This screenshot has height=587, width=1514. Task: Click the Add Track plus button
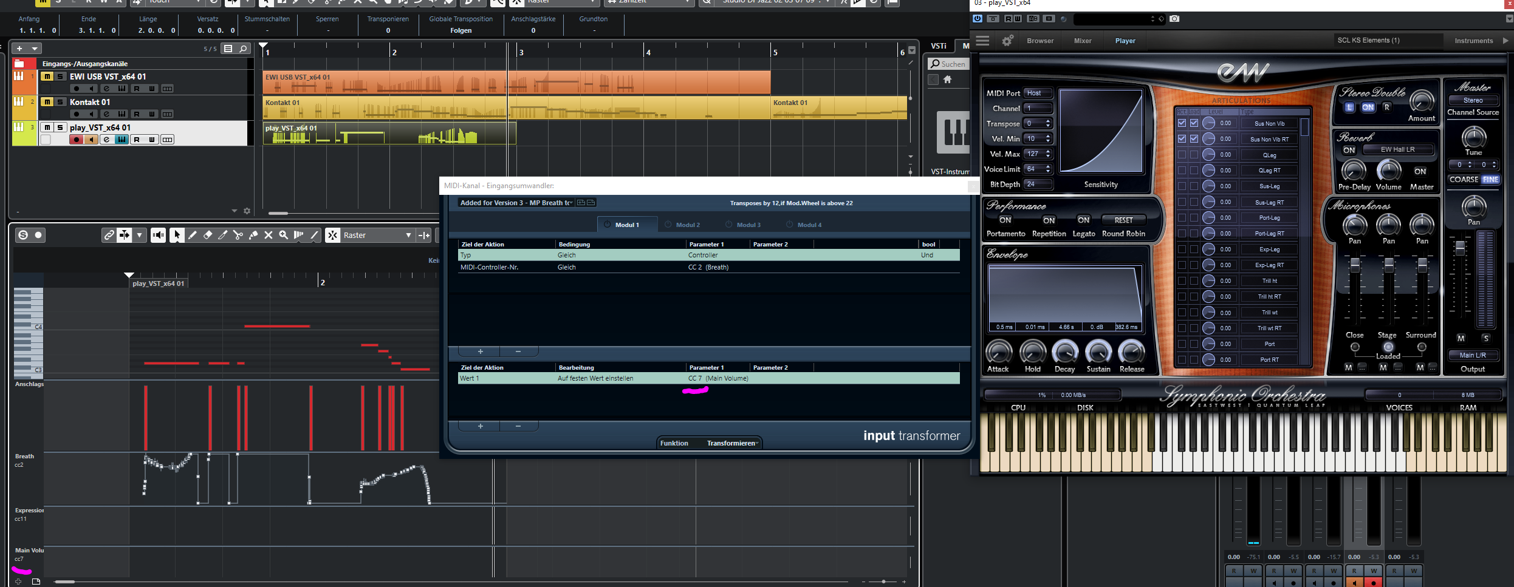(x=19, y=49)
